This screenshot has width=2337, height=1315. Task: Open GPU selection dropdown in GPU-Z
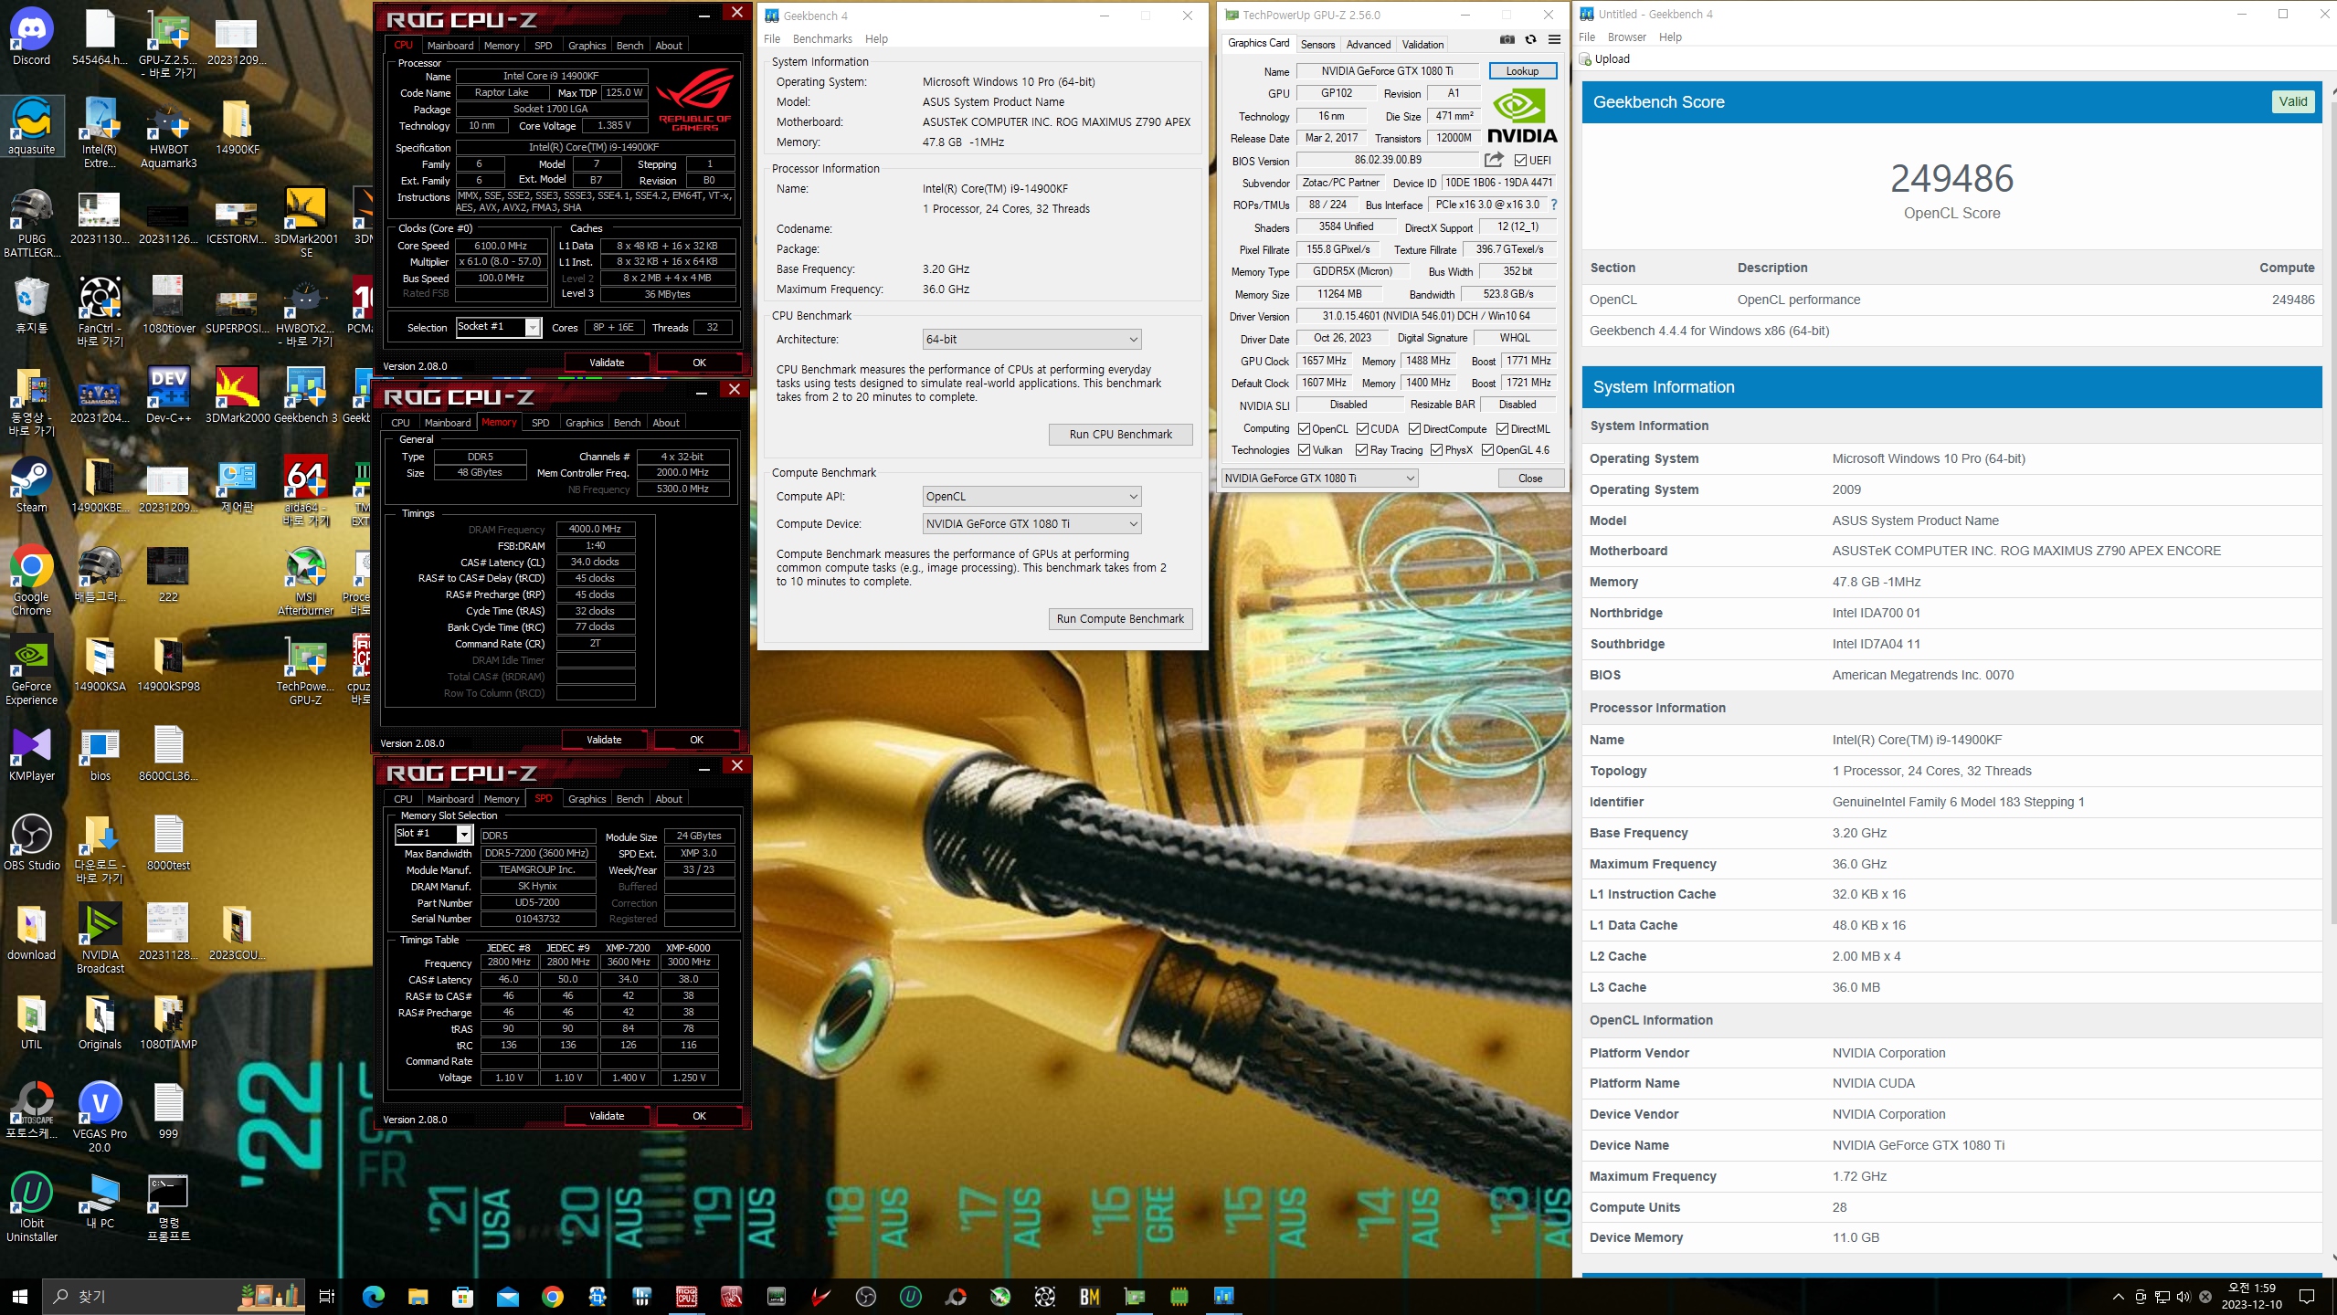point(1319,478)
